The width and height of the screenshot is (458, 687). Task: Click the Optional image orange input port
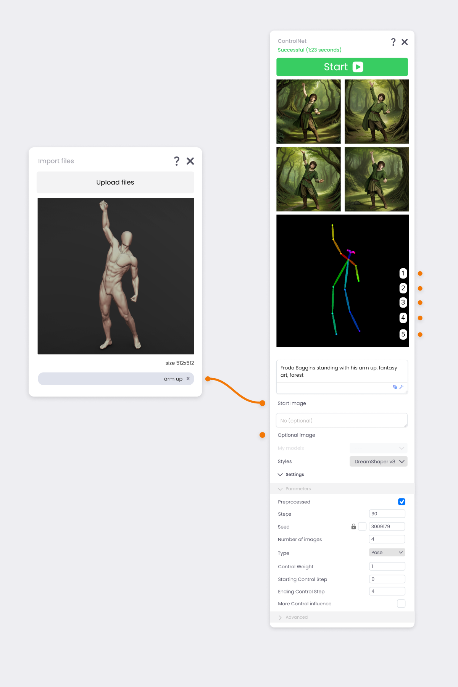click(262, 435)
